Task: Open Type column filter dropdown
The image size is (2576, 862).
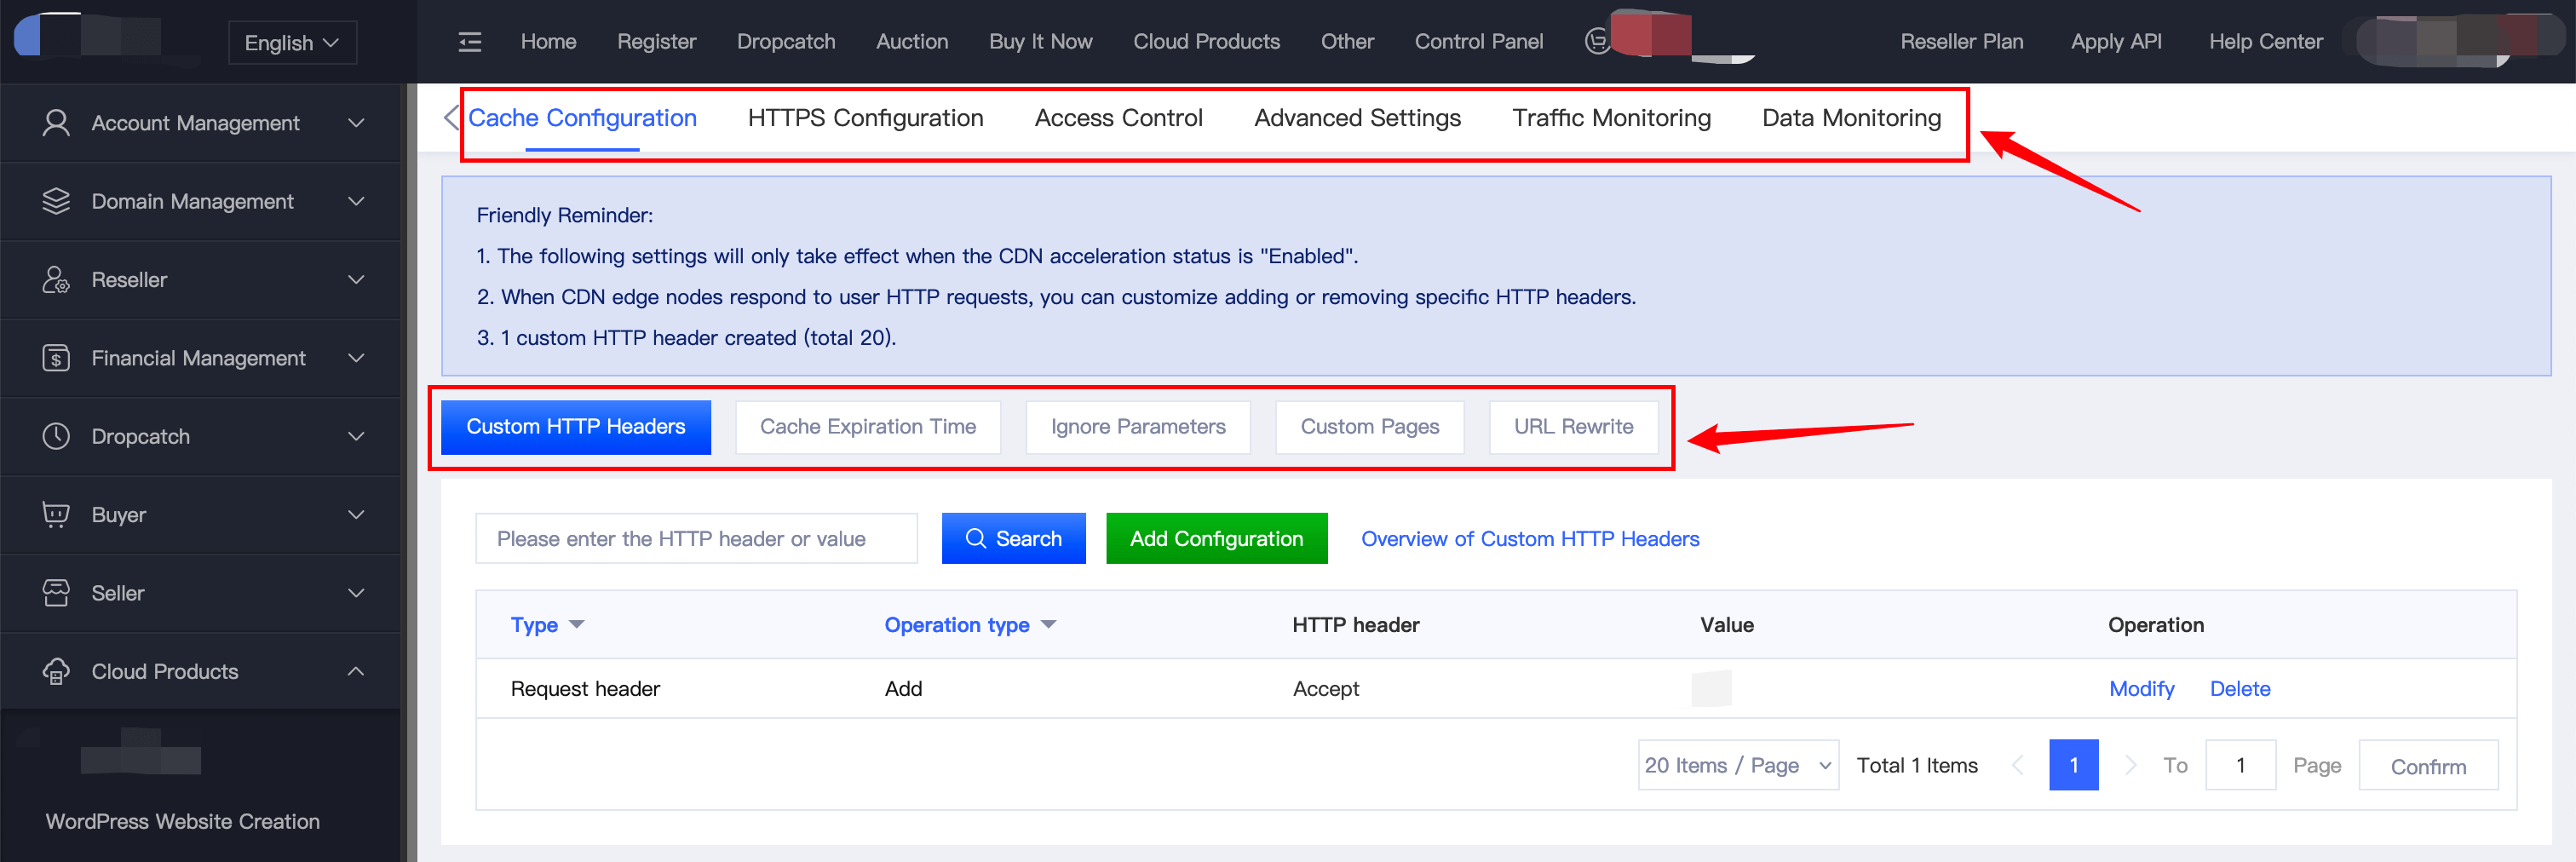Action: 576,624
